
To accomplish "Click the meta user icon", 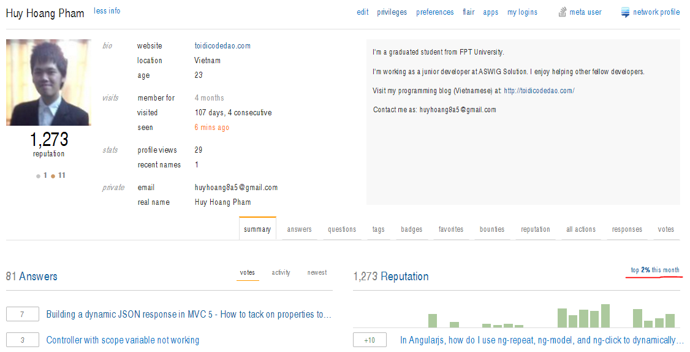I will pyautogui.click(x=562, y=12).
